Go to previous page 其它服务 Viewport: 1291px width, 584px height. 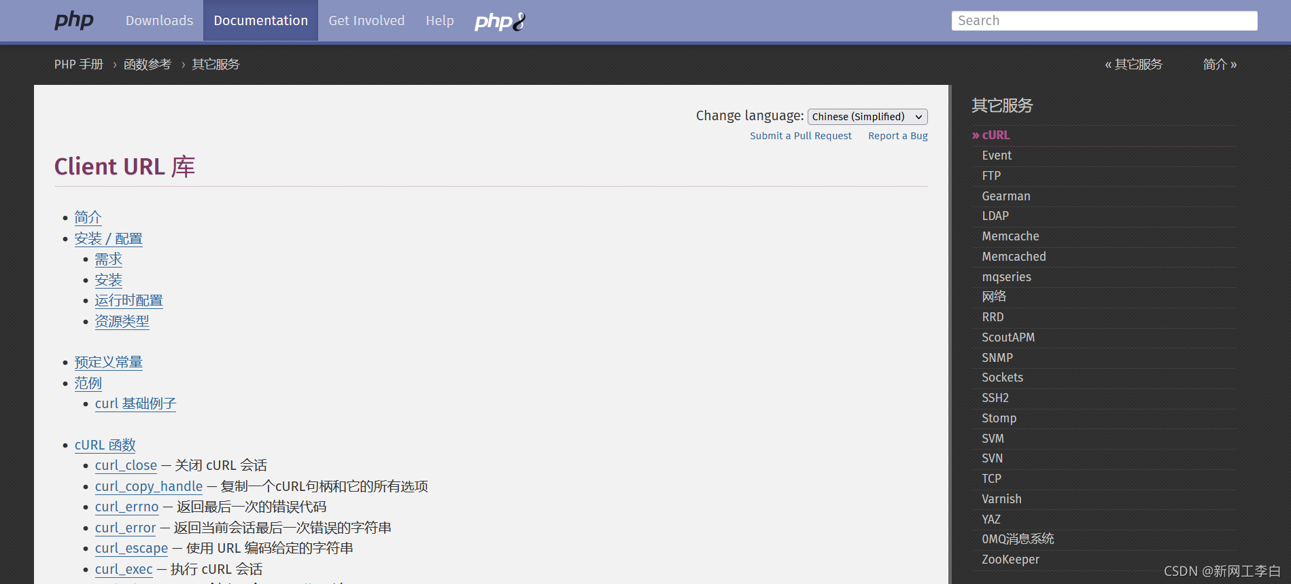[1133, 64]
